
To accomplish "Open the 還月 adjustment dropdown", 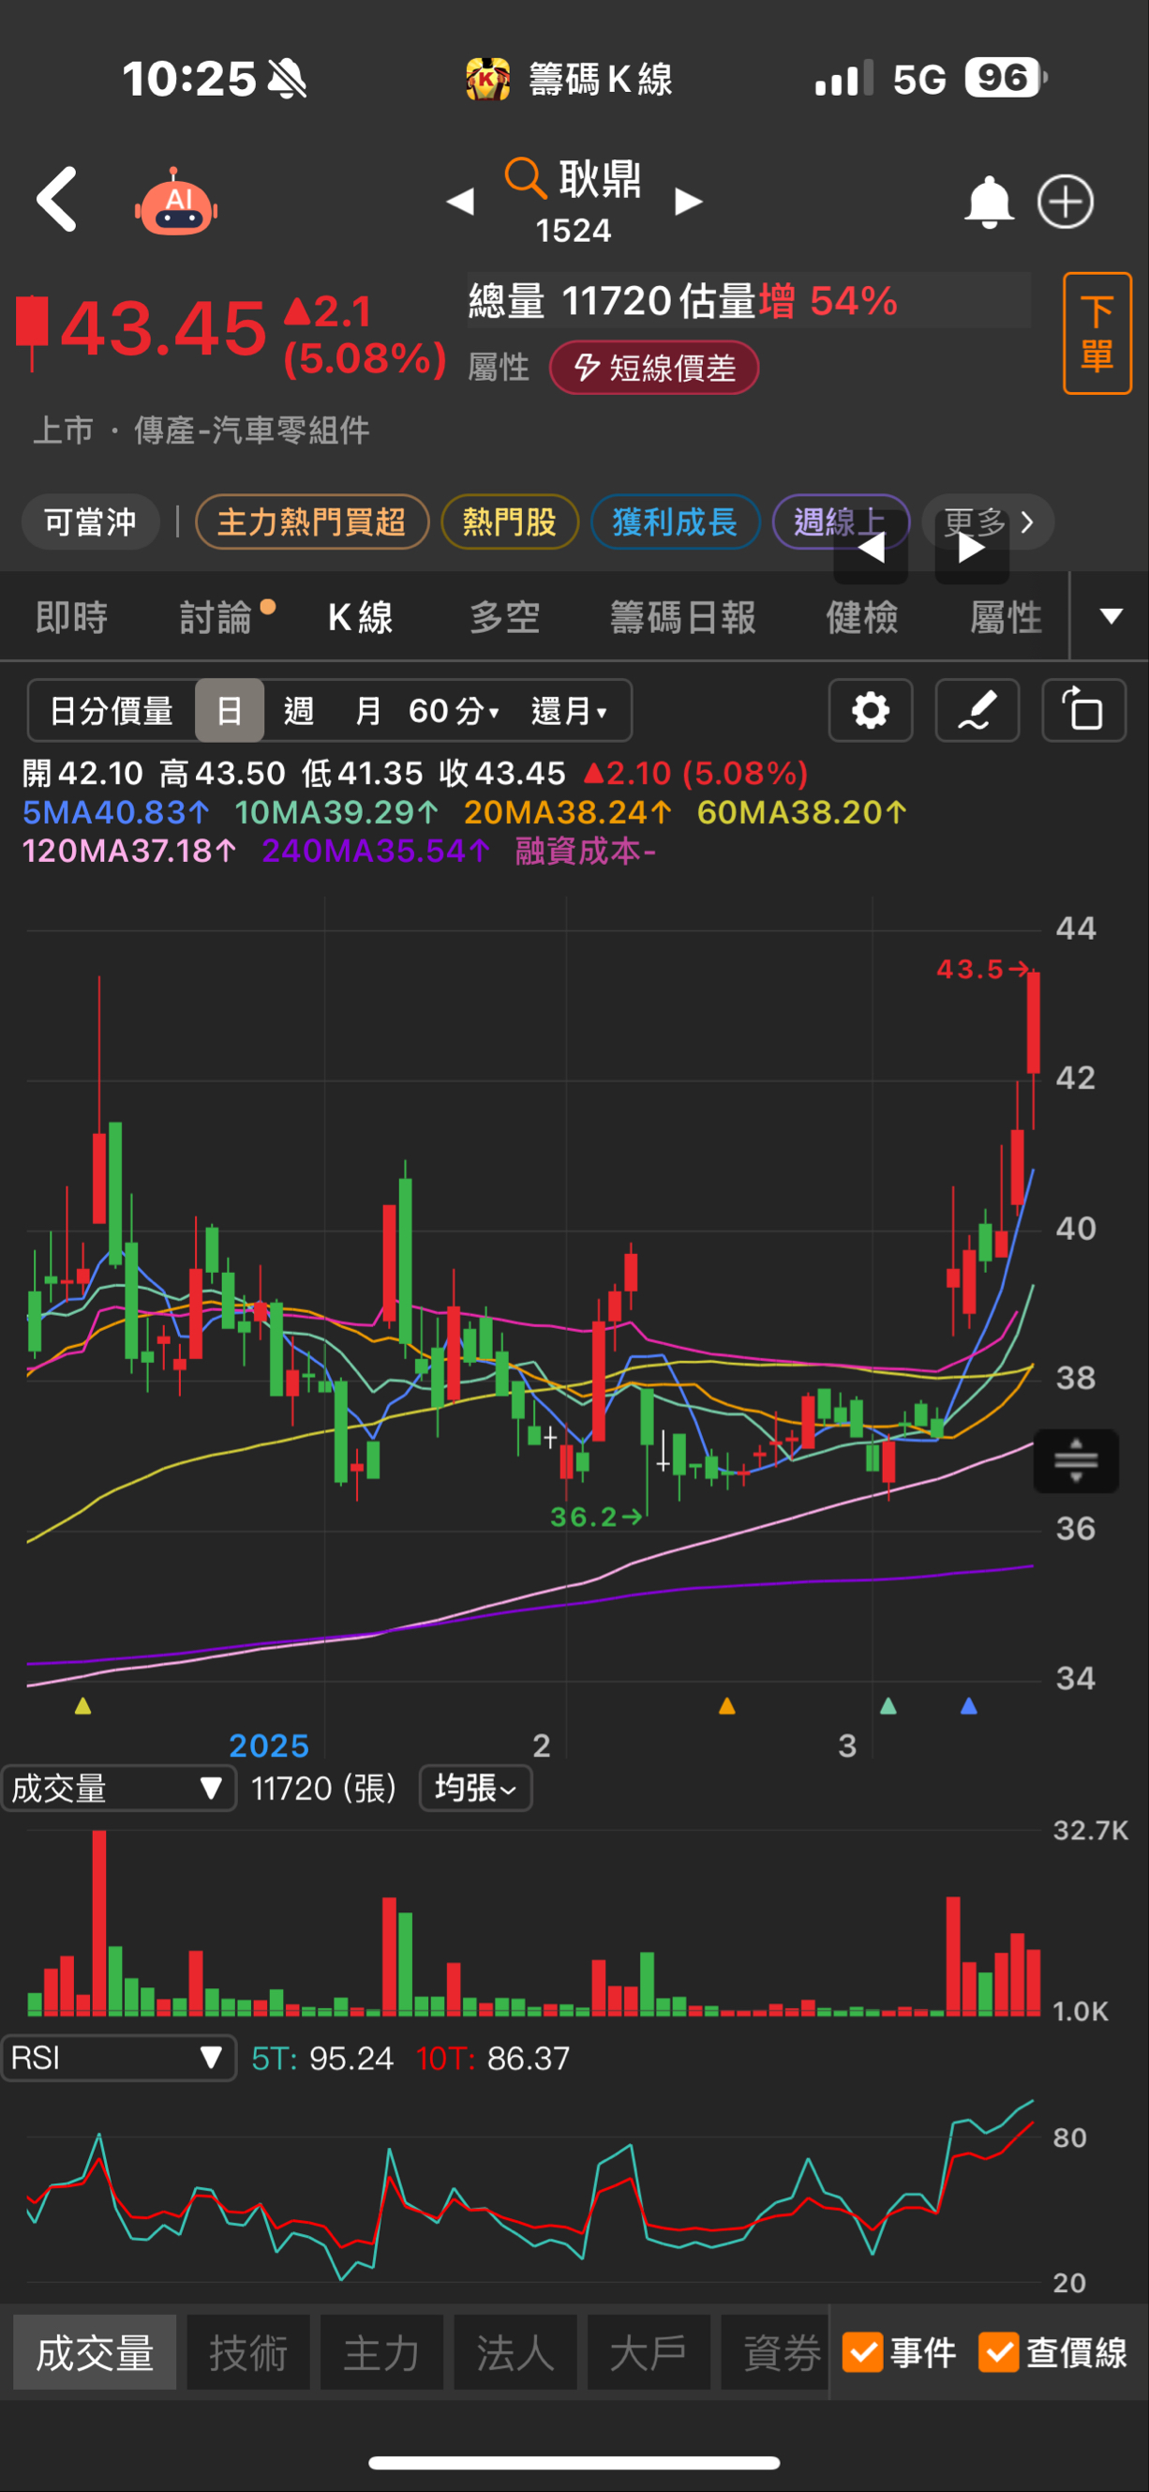I will pyautogui.click(x=569, y=711).
